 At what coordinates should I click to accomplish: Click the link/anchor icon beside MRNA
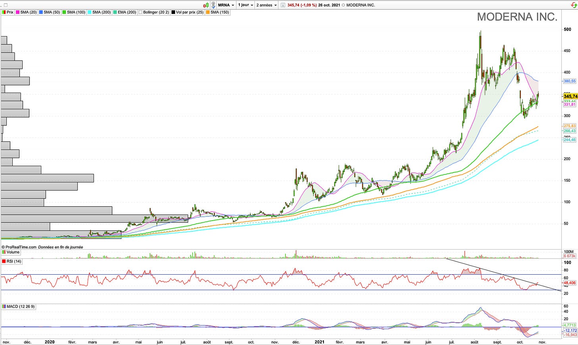[x=214, y=5]
